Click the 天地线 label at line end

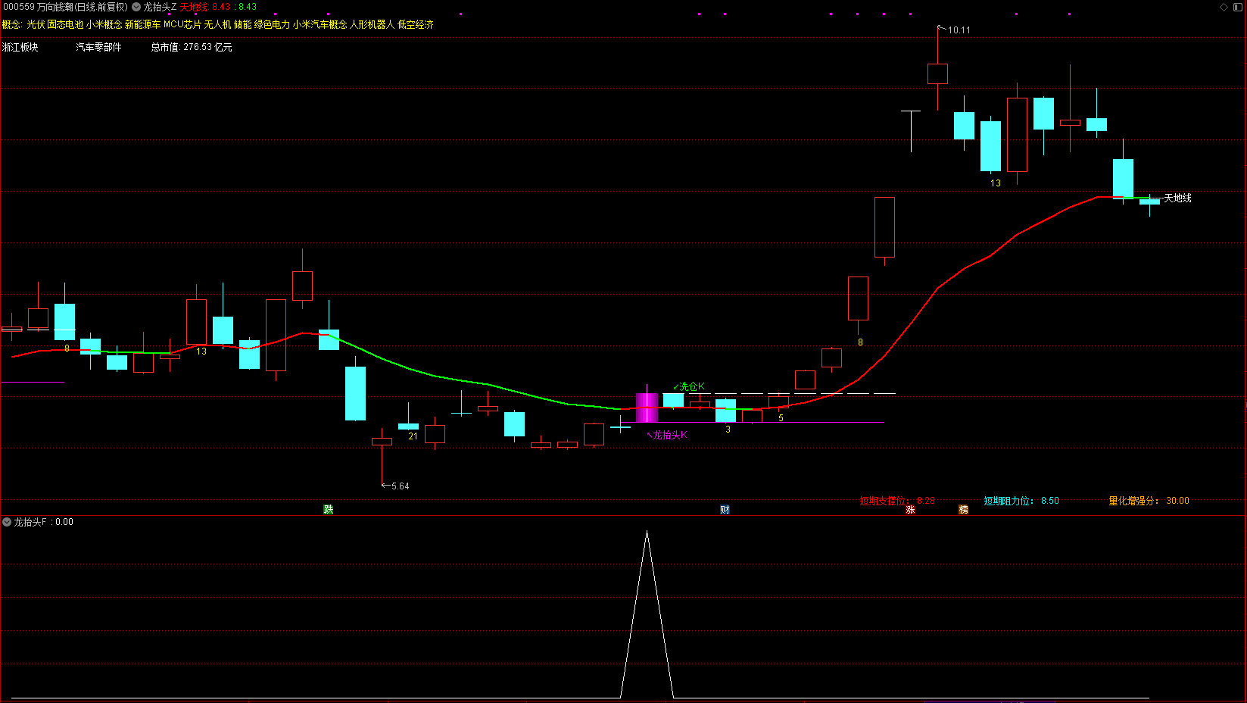[1178, 198]
